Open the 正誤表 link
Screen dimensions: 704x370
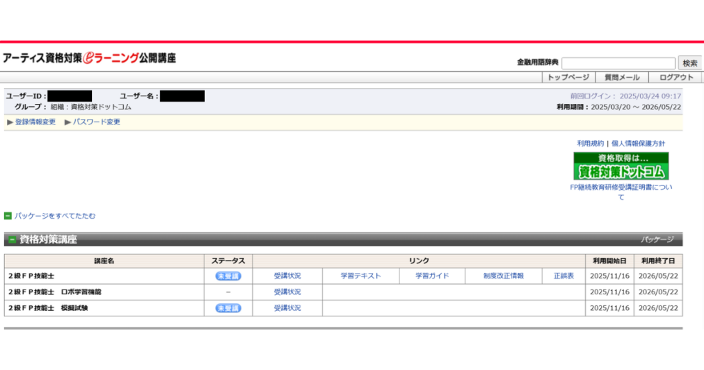(x=563, y=276)
